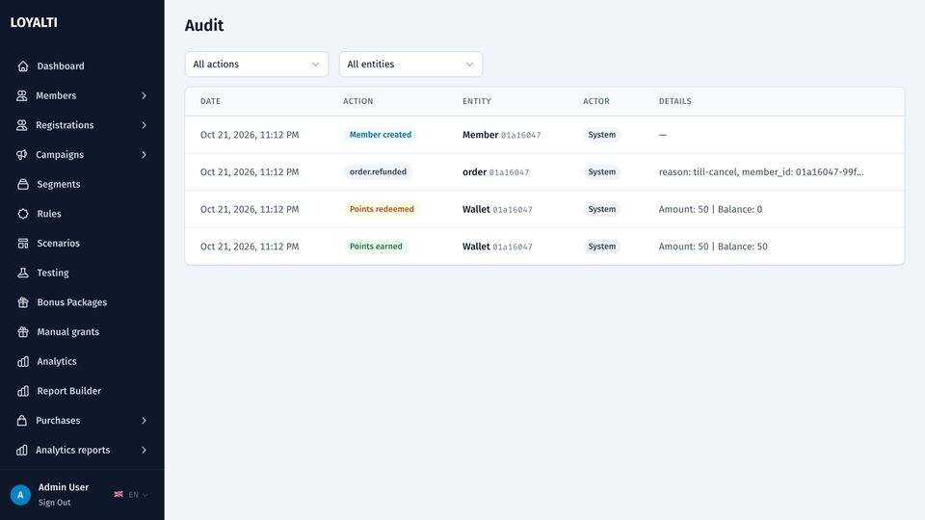The width and height of the screenshot is (925, 520).
Task: Click the Points earned action badge
Action: tap(376, 246)
